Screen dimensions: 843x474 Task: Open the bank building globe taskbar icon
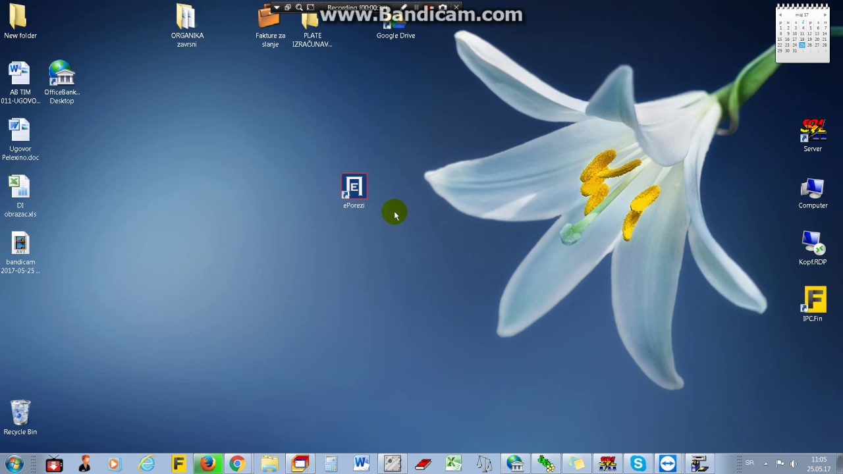click(514, 463)
